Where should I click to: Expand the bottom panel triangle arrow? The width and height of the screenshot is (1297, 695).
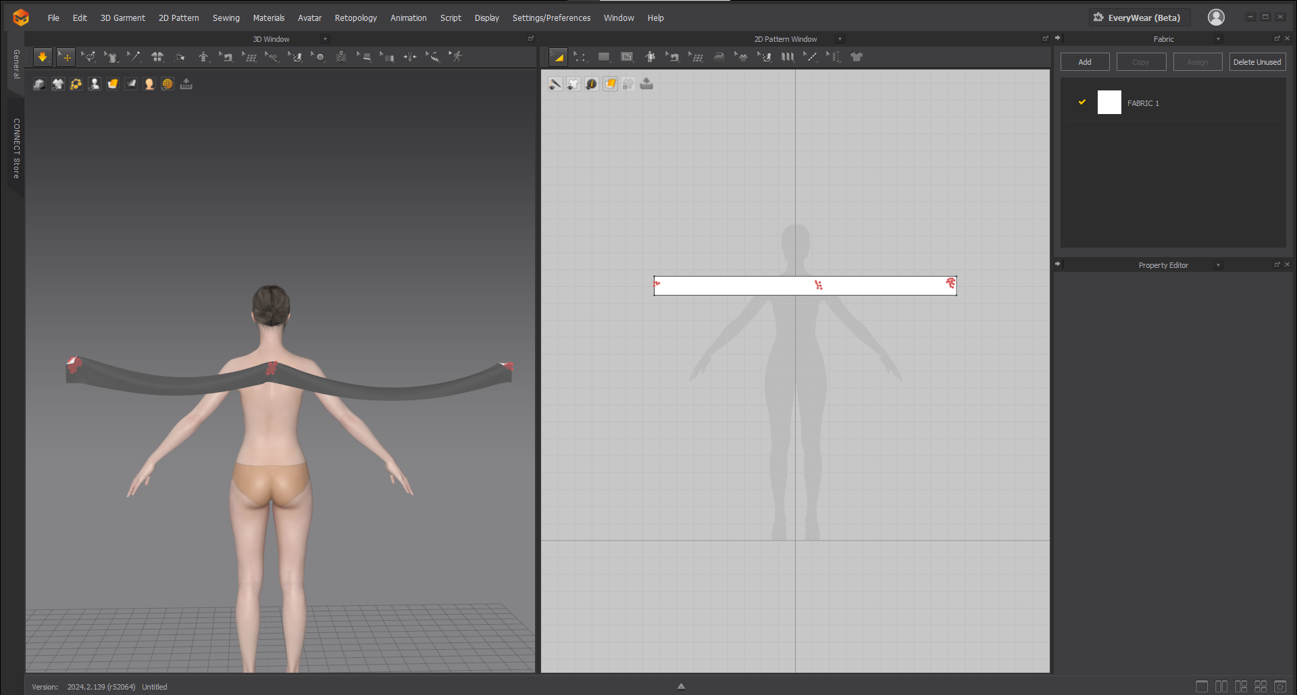(681, 686)
